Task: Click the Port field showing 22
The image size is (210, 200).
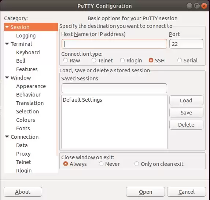Action: point(186,44)
